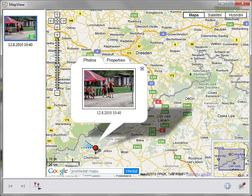The width and height of the screenshot is (252, 196).
Task: Click the Wilsdruff label on the map
Action: click(108, 54)
